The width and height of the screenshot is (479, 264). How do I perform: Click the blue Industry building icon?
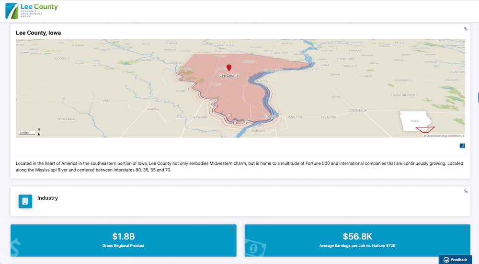[25, 201]
